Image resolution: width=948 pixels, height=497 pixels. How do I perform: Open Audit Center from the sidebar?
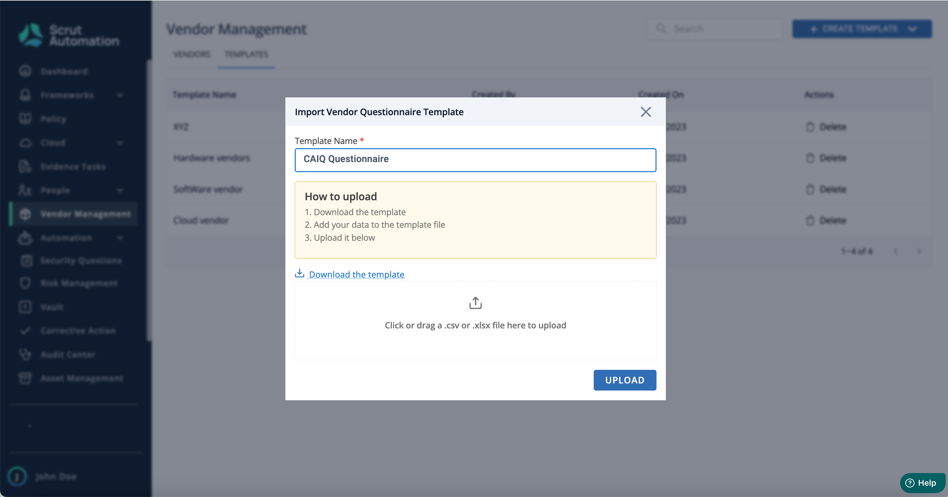pos(68,355)
